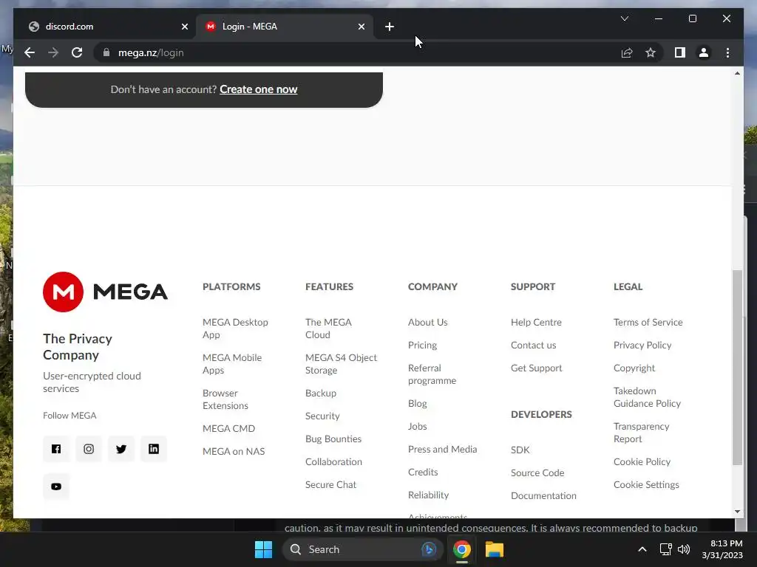Open Browser Extensions link
The image size is (757, 567).
tap(225, 399)
